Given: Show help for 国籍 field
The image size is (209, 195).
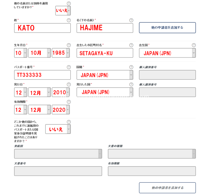Looking at the screenshot, I should 131,67.
